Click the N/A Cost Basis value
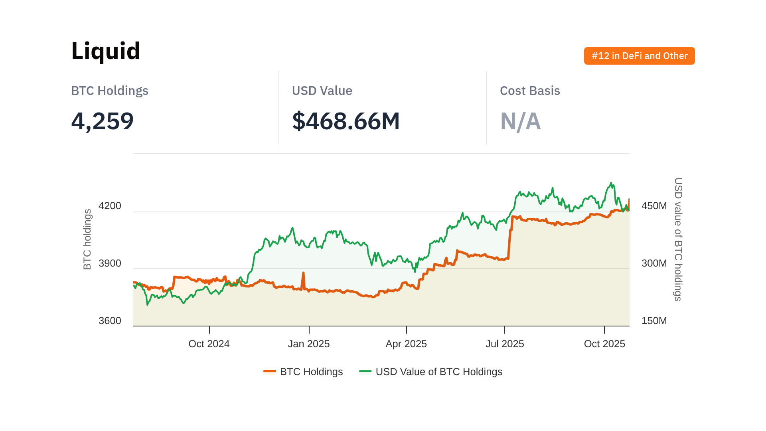Screen dimensions: 766x431 [520, 121]
